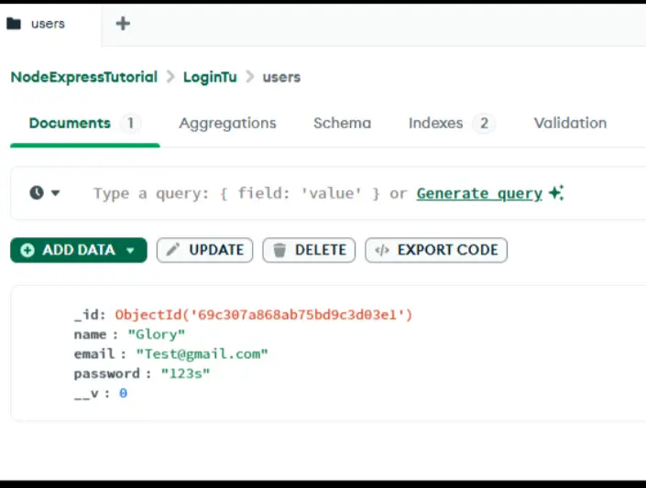Screen dimensions: 646x488
Task: Expand the ADD DATA dropdown caret
Action: (x=131, y=250)
